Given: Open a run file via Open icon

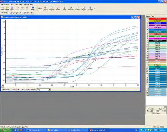Looking at the screenshot, I should click(7, 8).
